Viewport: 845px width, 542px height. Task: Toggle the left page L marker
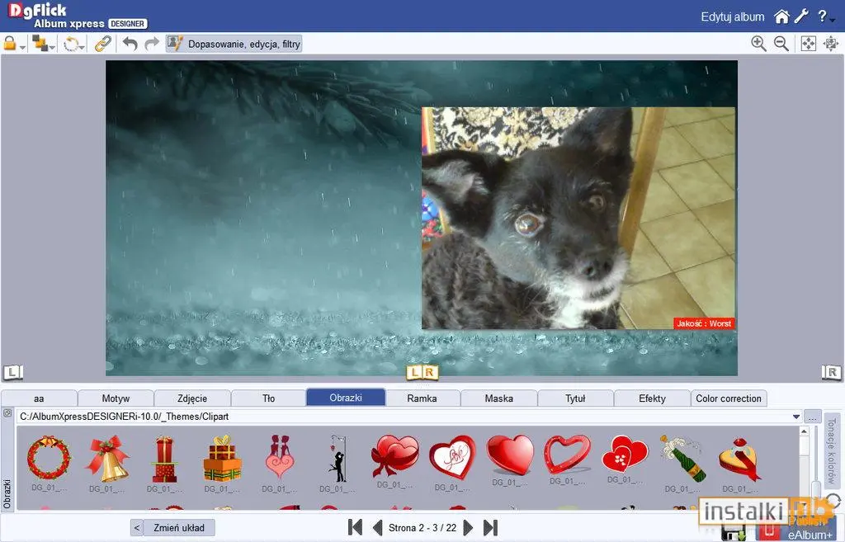pyautogui.click(x=13, y=372)
